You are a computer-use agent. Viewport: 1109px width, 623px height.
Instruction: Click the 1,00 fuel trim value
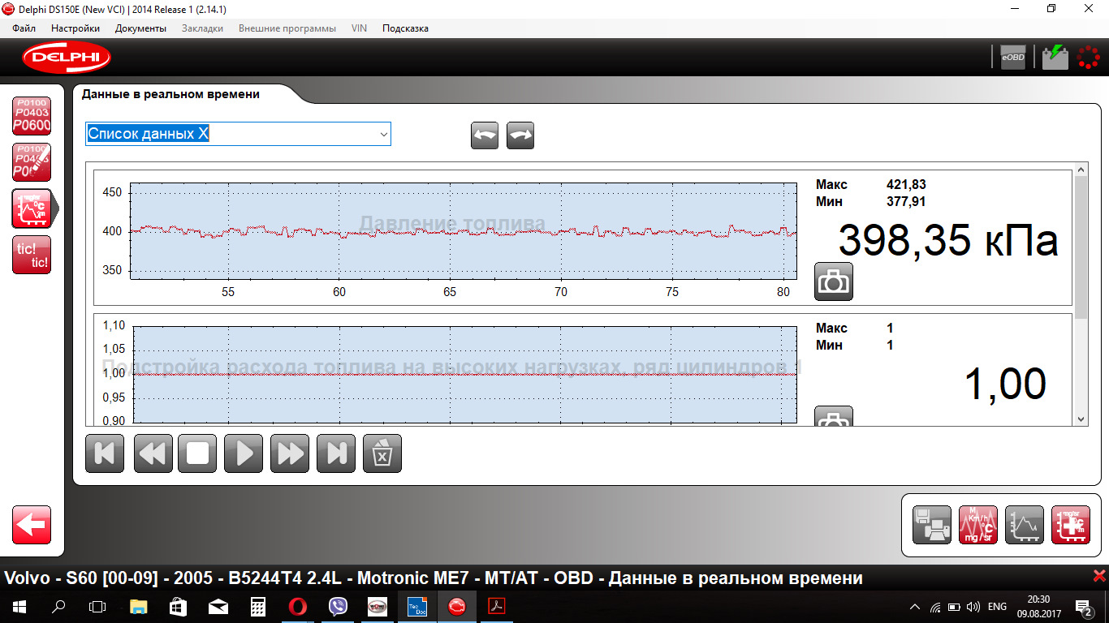(1005, 385)
